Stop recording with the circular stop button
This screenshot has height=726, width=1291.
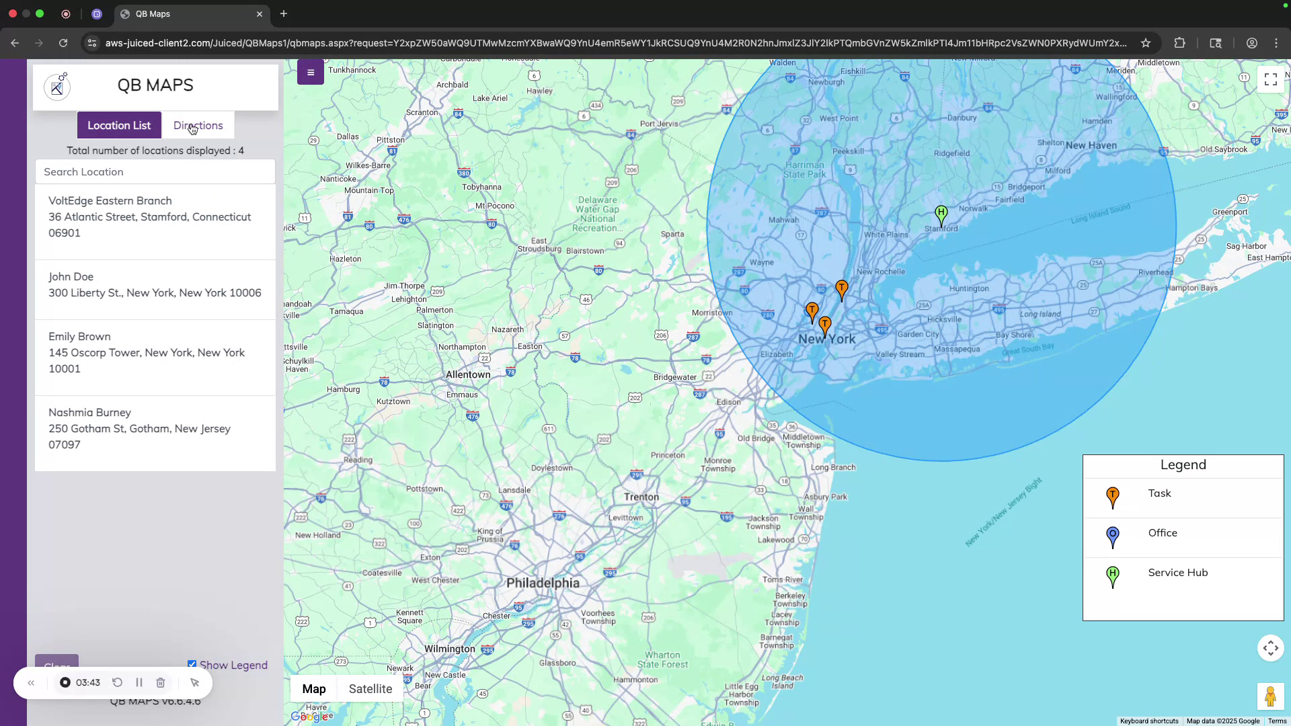pos(65,682)
